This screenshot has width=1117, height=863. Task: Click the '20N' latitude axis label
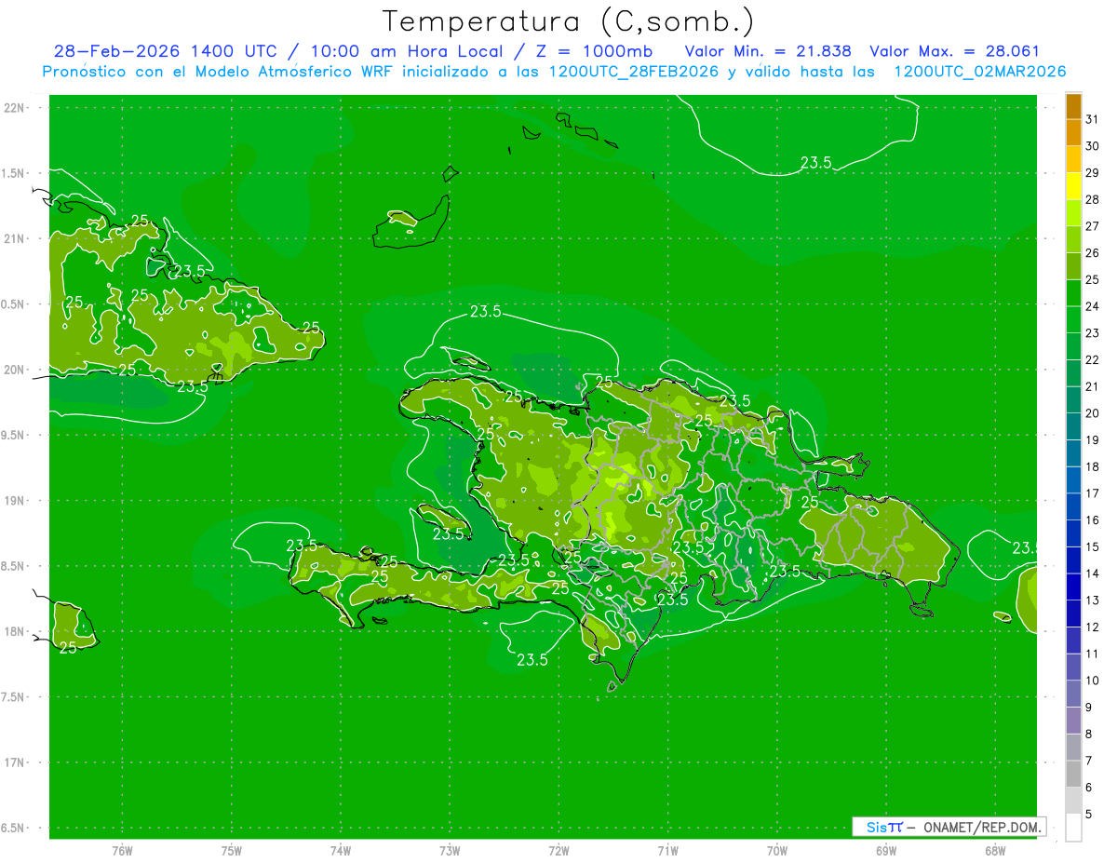tap(15, 370)
